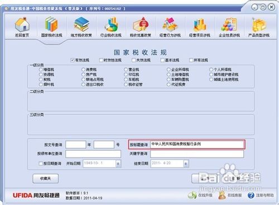Select the 税收征管 radio button
Screen dimensions: 279x205
point(126,84)
